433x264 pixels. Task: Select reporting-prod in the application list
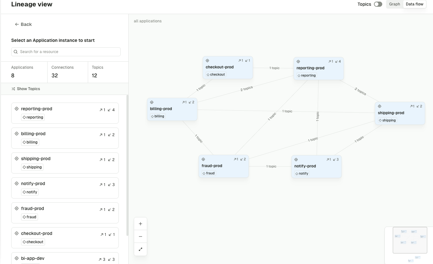pyautogui.click(x=65, y=113)
